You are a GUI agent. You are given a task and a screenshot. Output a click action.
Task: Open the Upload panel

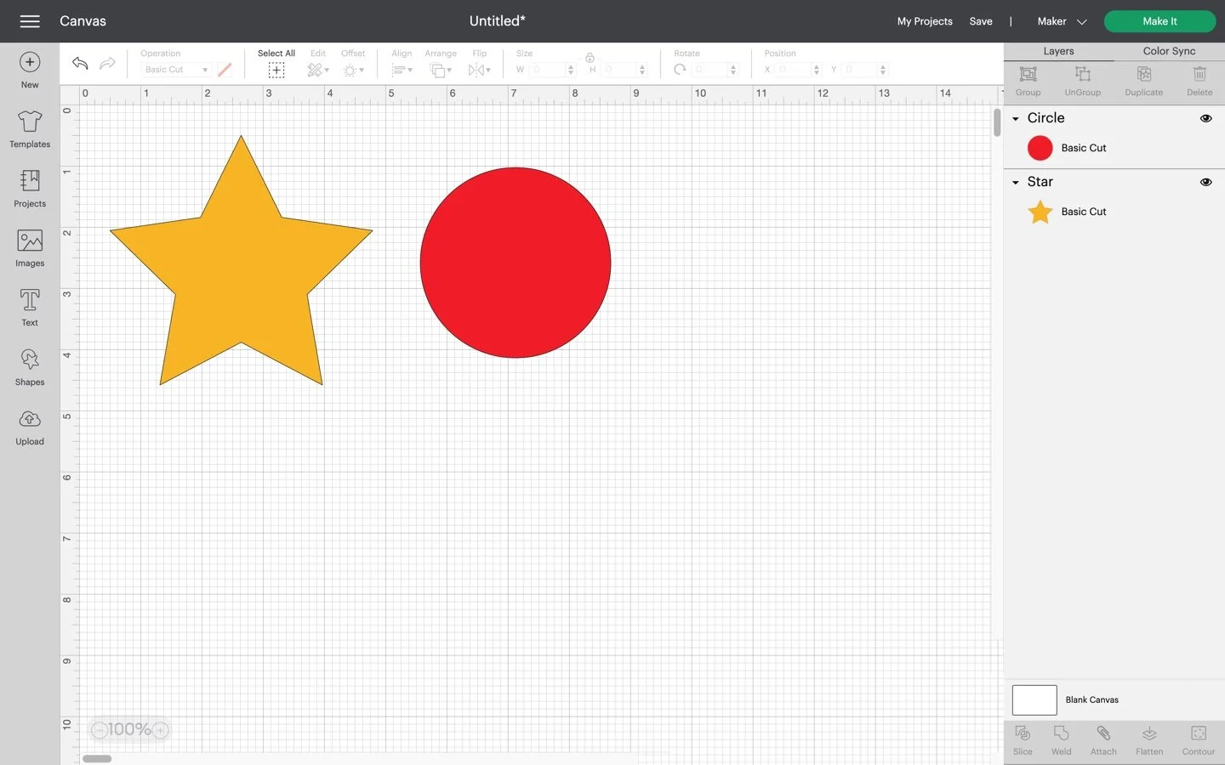pos(30,427)
